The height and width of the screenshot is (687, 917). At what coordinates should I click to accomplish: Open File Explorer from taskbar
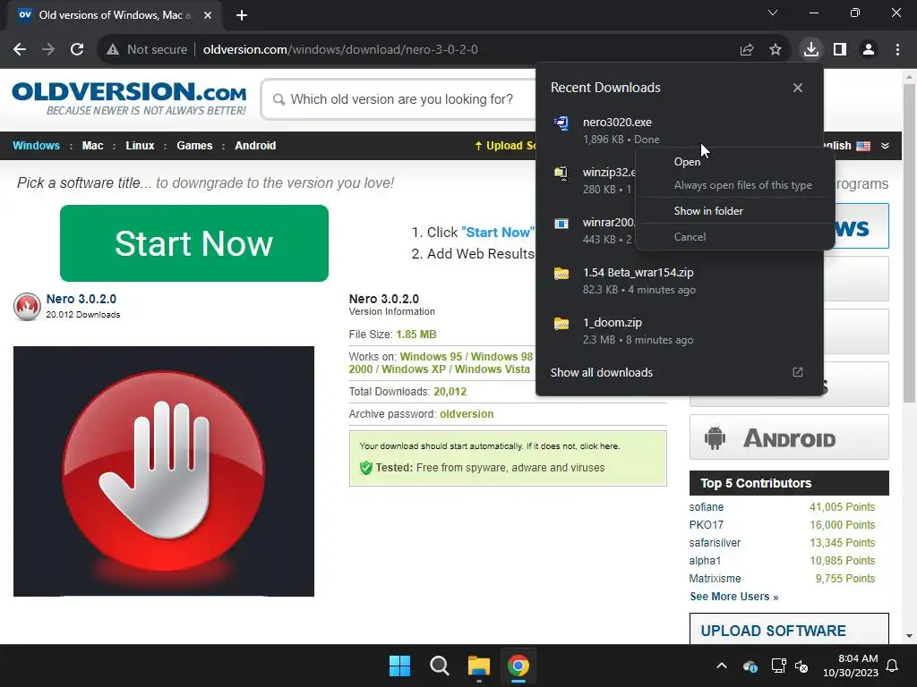[x=478, y=666]
